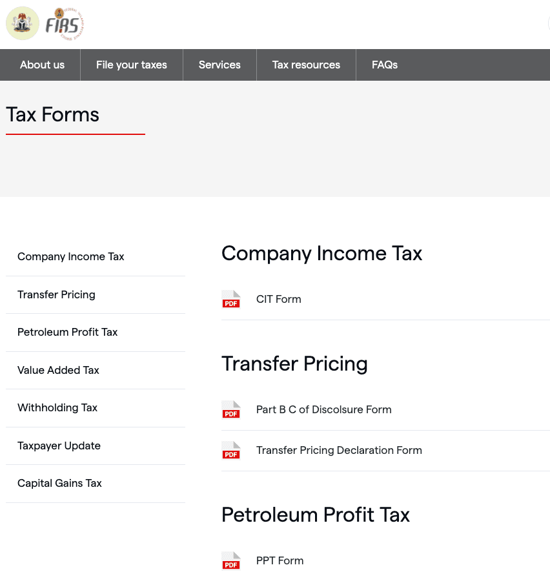Open the About us menu
Viewport: 550px width, 574px height.
42,65
